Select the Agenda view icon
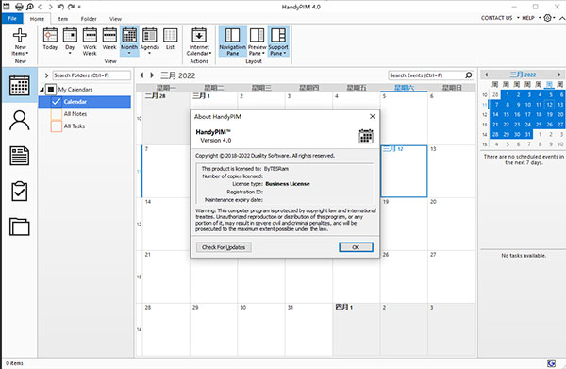The image size is (566, 369). pos(149,35)
